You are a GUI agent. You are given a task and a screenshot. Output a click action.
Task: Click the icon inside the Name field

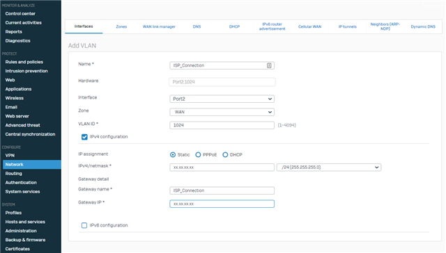tap(269, 65)
